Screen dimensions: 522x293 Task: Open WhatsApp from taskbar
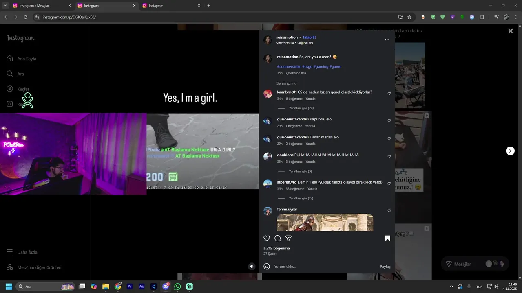[177, 286]
